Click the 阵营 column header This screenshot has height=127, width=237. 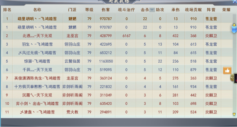[x=211, y=10]
